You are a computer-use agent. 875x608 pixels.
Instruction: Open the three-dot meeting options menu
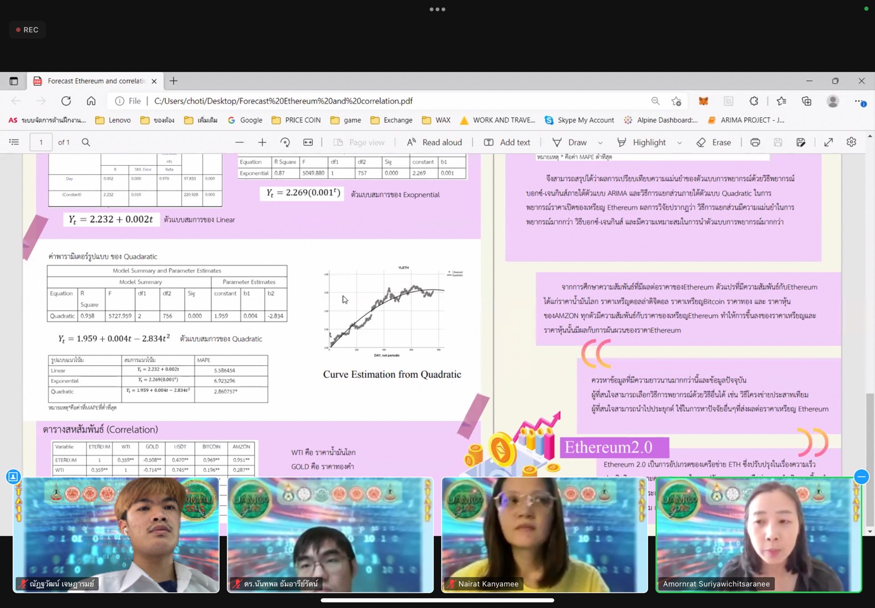[437, 9]
